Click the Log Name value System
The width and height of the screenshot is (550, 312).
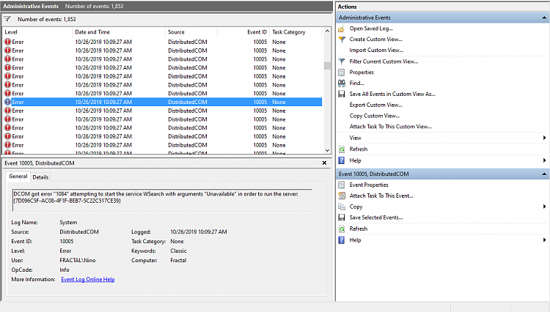click(68, 223)
